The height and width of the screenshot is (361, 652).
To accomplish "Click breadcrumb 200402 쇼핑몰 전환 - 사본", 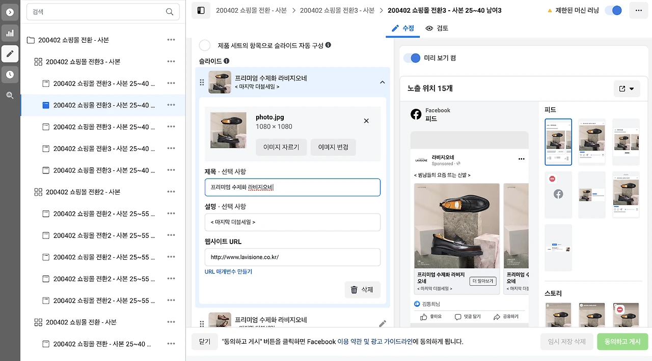I will pyautogui.click(x=252, y=10).
